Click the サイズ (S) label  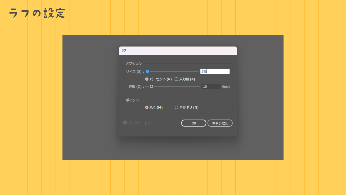133,71
